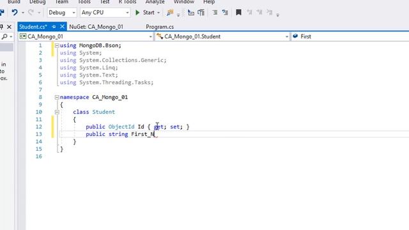The image size is (409, 230).
Task: Open the Undo history dropdown arrow
Action: point(23,13)
